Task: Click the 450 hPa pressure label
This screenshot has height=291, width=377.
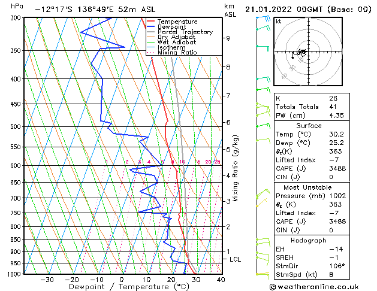Action: point(17,104)
